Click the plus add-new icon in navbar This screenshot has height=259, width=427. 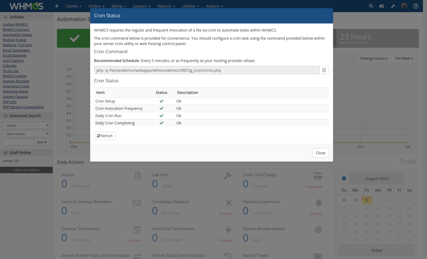click(57, 6)
